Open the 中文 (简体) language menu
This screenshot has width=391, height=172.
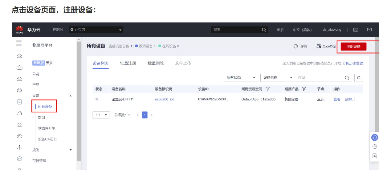(x=302, y=30)
